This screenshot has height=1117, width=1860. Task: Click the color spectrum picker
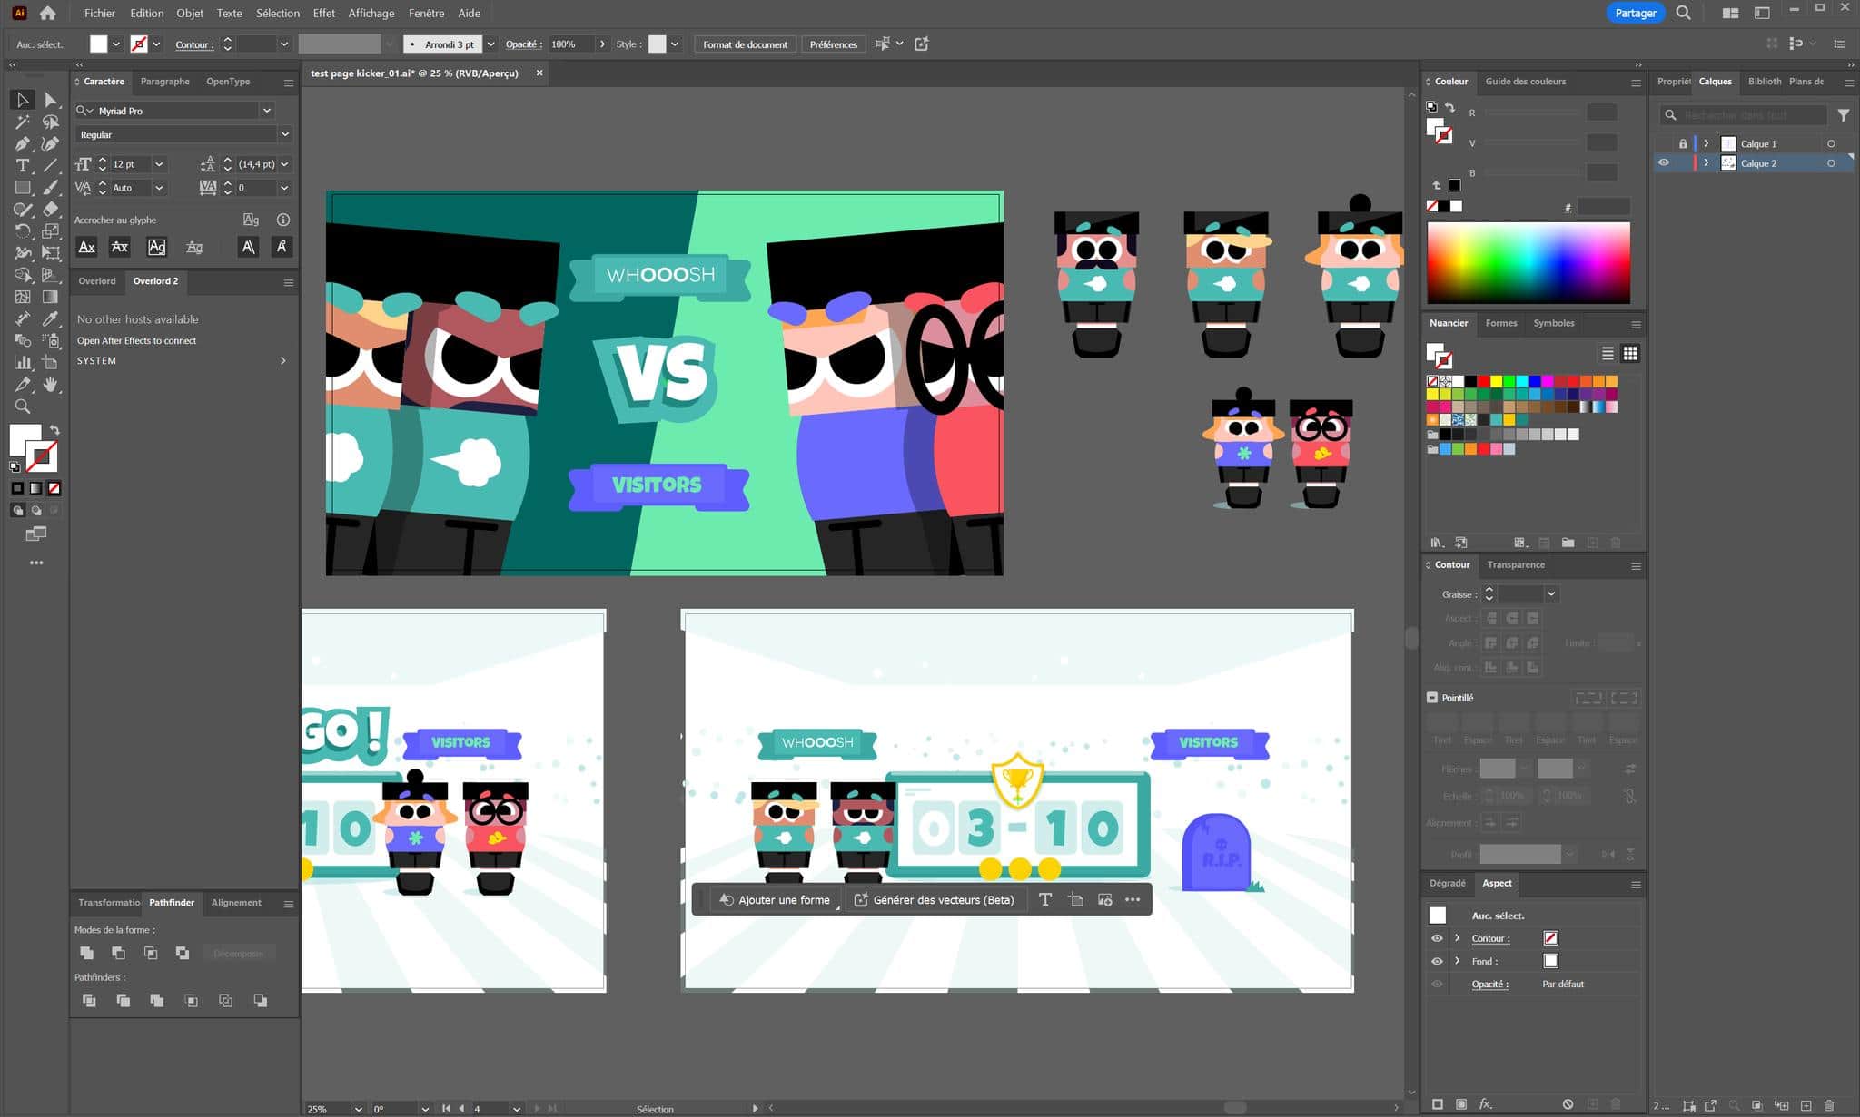coord(1528,262)
